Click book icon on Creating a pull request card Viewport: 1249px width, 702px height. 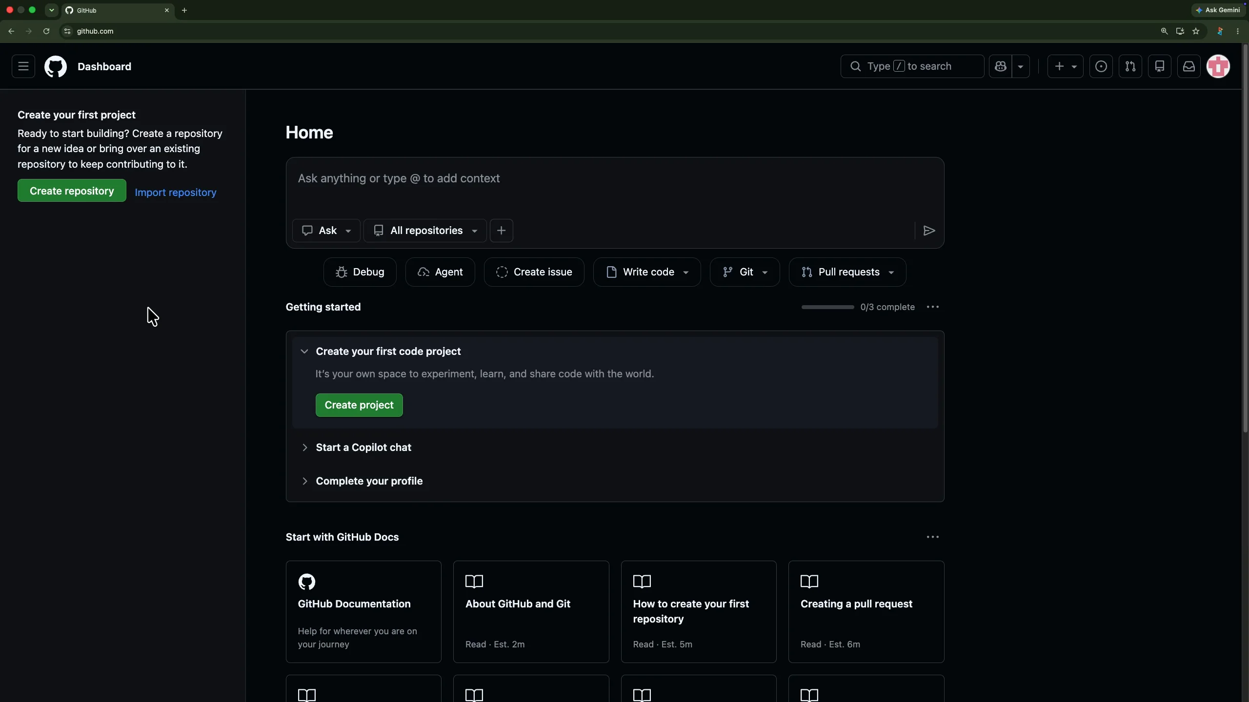tap(809, 581)
